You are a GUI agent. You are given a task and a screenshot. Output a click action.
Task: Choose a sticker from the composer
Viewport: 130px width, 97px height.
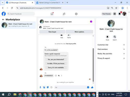pyautogui.click(x=48, y=87)
